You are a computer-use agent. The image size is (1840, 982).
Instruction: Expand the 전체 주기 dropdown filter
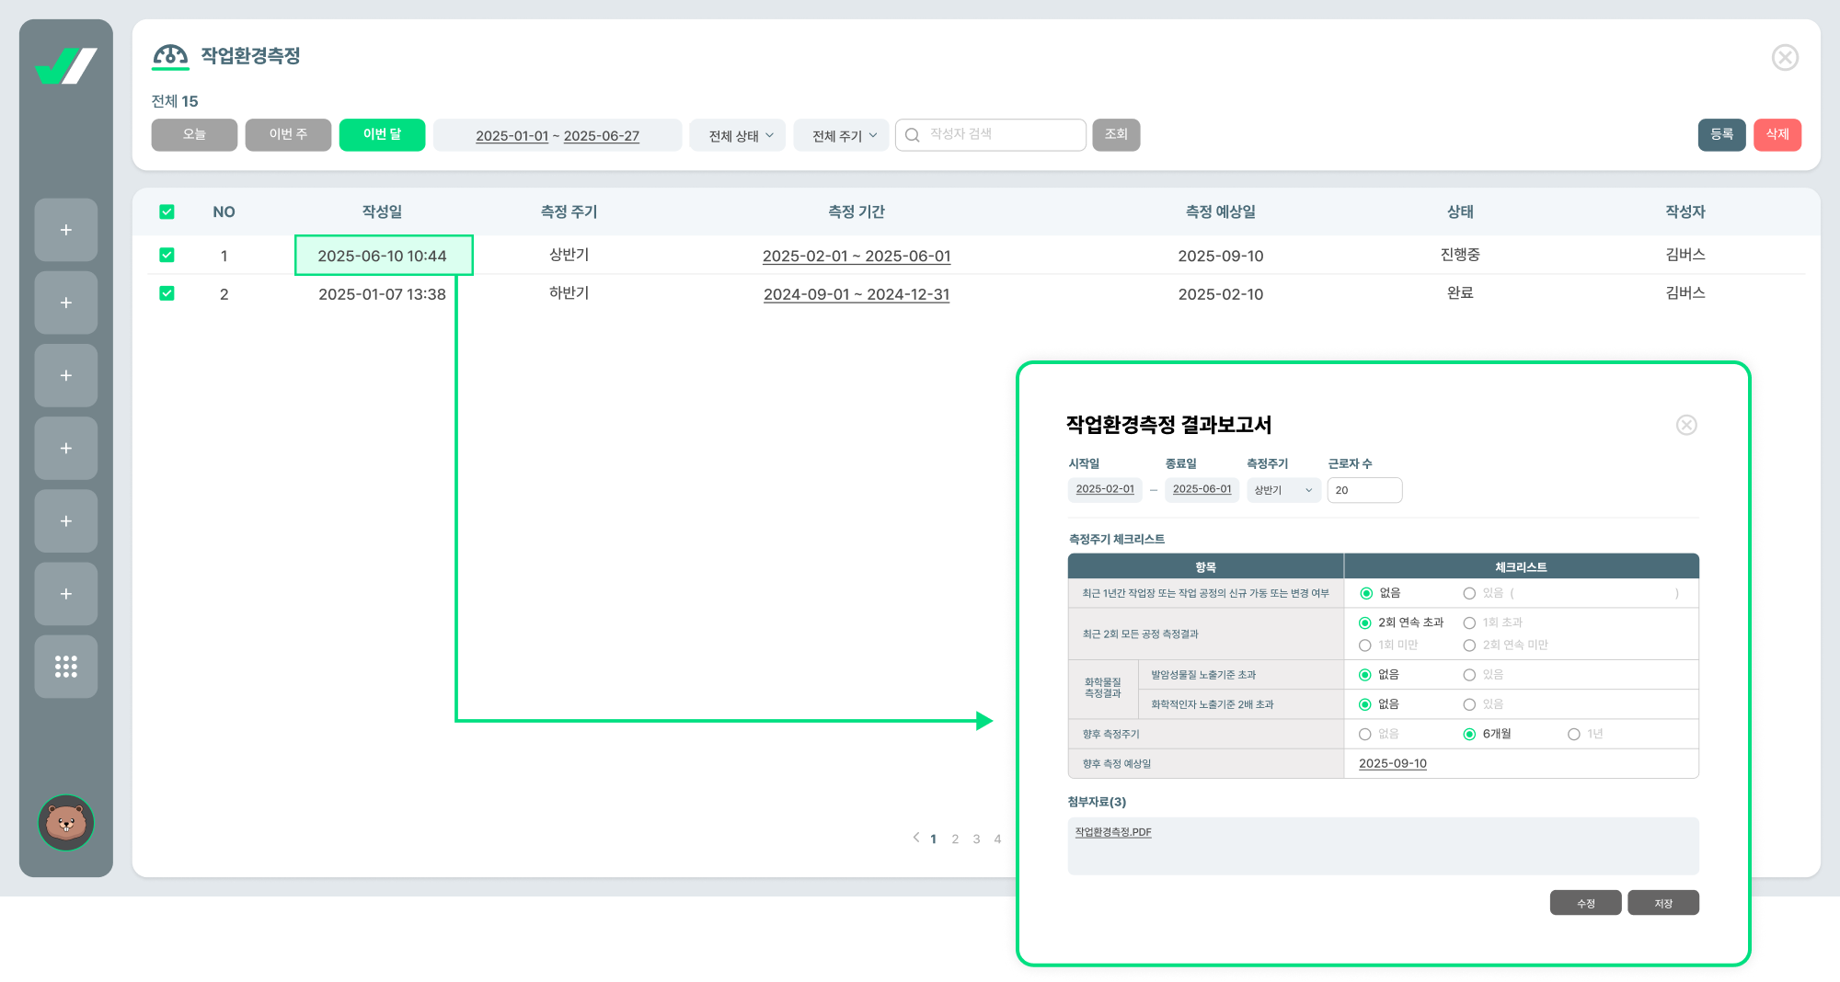pos(844,135)
